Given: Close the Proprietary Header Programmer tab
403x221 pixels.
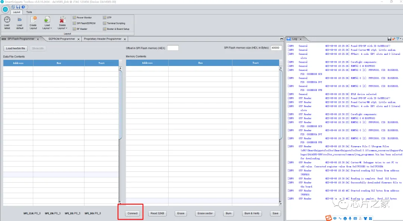Looking at the screenshot, I should coord(124,39).
